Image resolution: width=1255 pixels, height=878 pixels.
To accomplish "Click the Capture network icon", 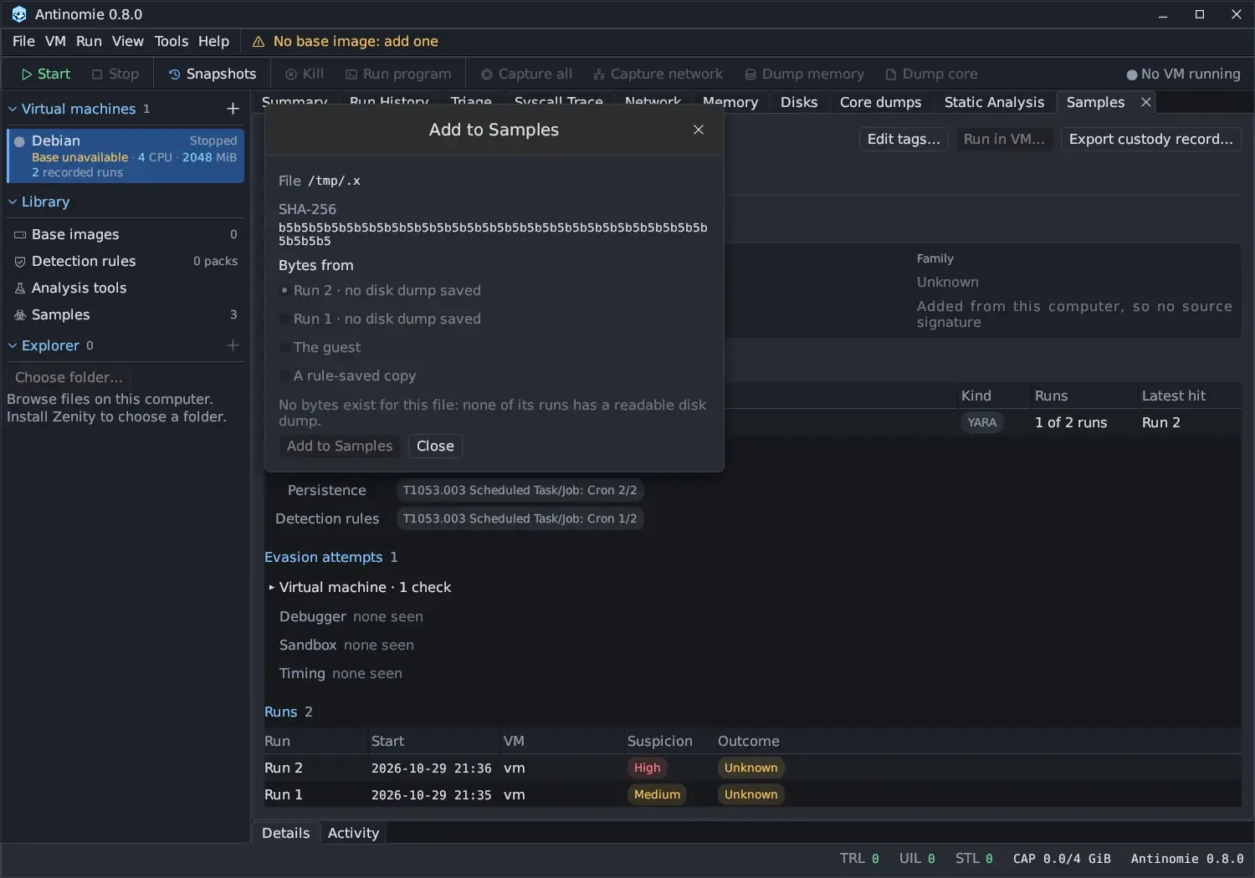I will (x=599, y=74).
